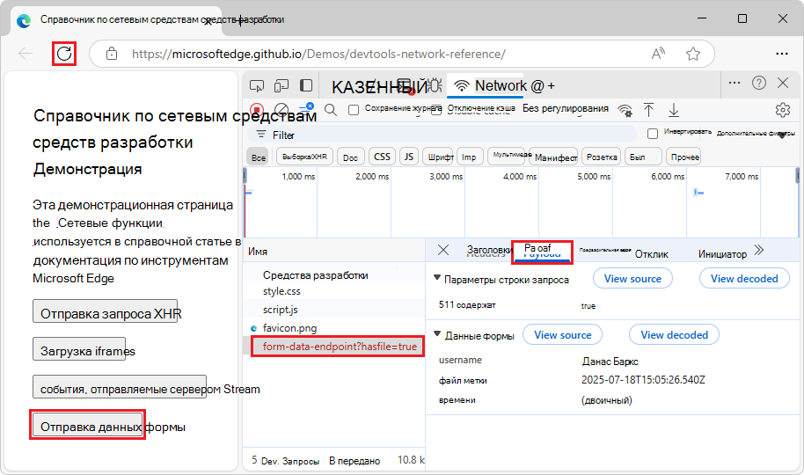
Task: View site information via the lock icon
Action: point(111,54)
